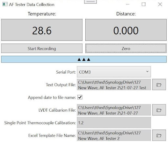Click the Text Output File path field
The width and height of the screenshot is (168, 142).
coord(114,85)
